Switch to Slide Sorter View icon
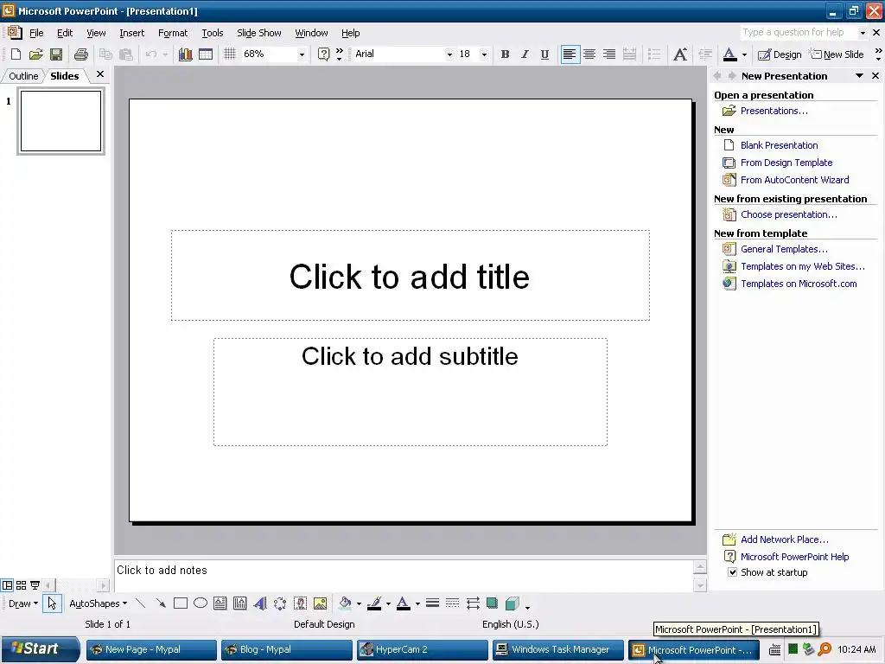Screen dimensions: 885x664 click(21, 585)
